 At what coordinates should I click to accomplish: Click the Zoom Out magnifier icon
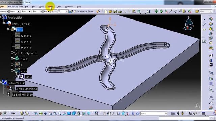pos(59,113)
